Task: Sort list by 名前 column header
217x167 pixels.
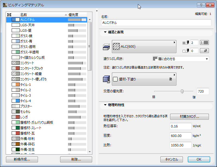Action: tap(44, 15)
